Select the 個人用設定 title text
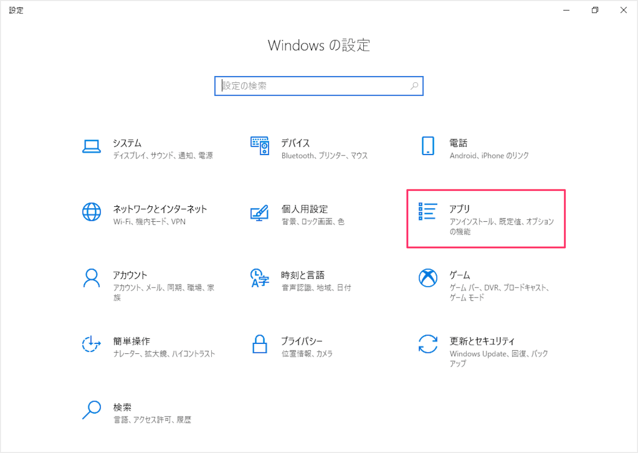638x453 pixels. (x=305, y=209)
